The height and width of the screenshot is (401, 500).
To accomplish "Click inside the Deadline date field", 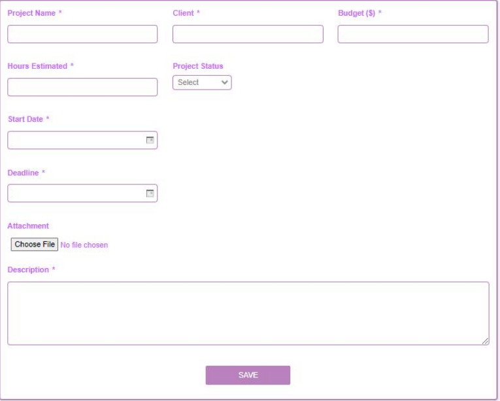I will click(x=75, y=193).
